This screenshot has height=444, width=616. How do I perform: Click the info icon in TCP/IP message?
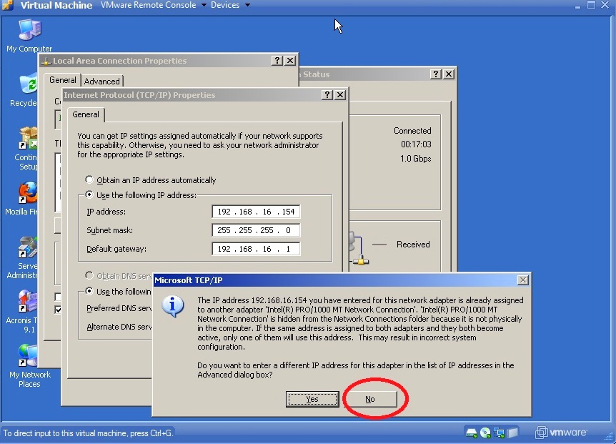pos(173,306)
